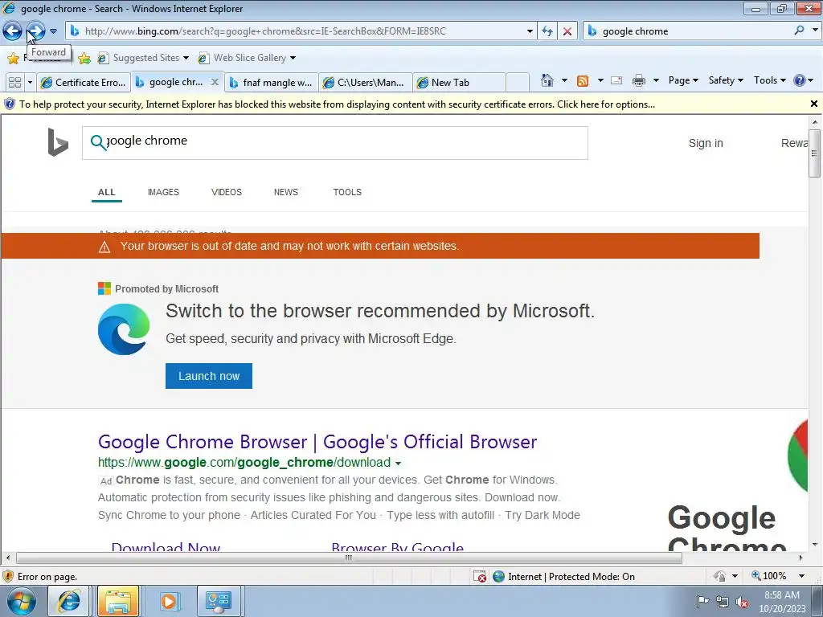This screenshot has height=617, width=823.
Task: Open the Home button dropdown arrow
Action: point(564,80)
